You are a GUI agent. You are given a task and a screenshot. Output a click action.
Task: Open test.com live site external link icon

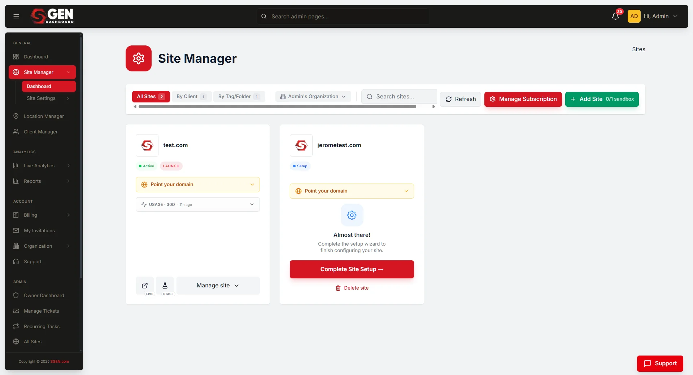[x=145, y=286]
